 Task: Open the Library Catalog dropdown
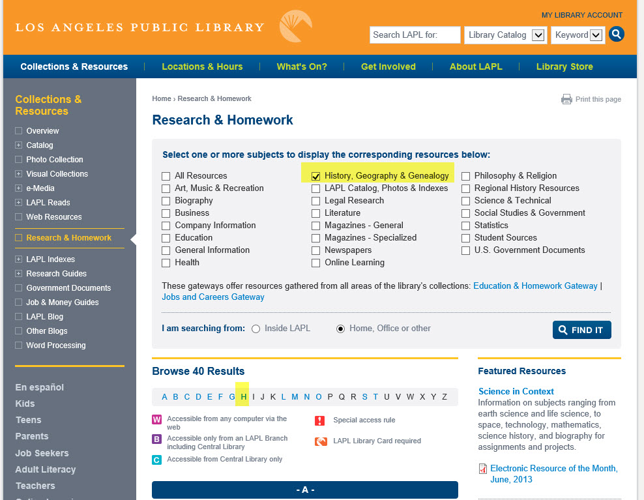[506, 35]
